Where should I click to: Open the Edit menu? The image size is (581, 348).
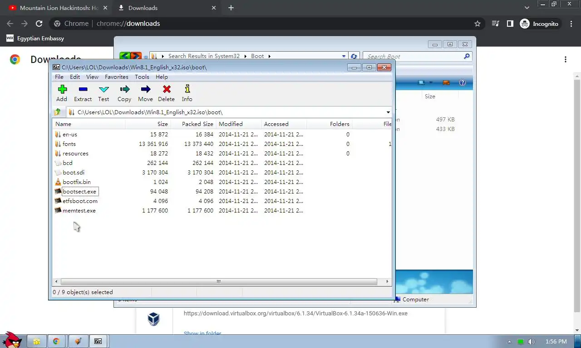click(75, 77)
